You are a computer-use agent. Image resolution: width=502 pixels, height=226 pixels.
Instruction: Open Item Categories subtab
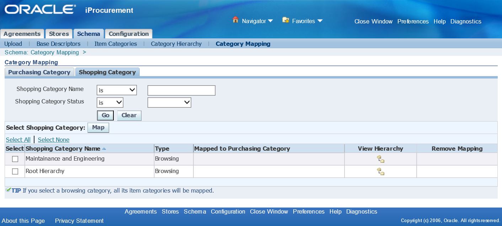[116, 44]
